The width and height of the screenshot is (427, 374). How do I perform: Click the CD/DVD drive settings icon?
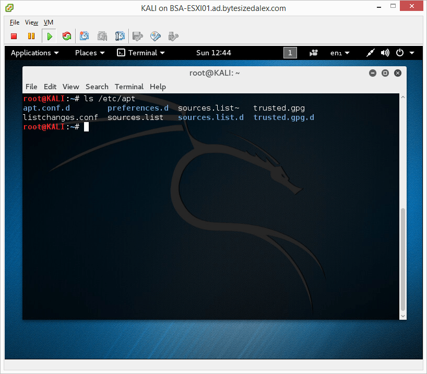pyautogui.click(x=155, y=36)
